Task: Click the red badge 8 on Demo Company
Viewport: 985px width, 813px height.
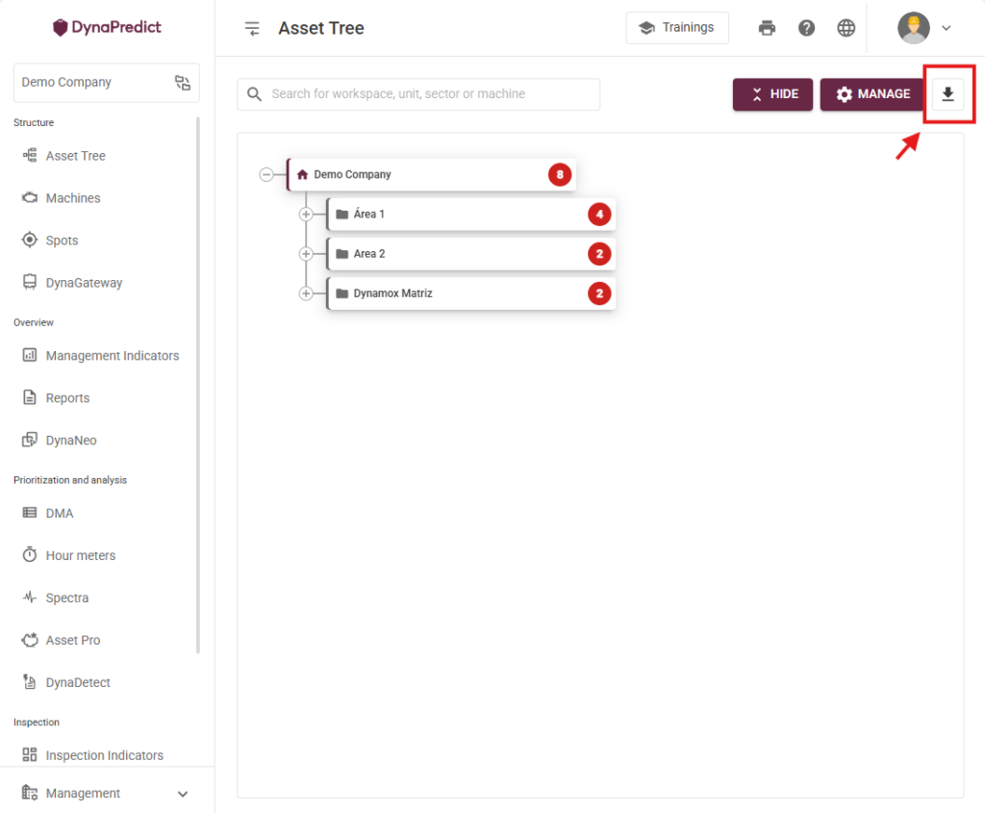Action: pos(560,175)
